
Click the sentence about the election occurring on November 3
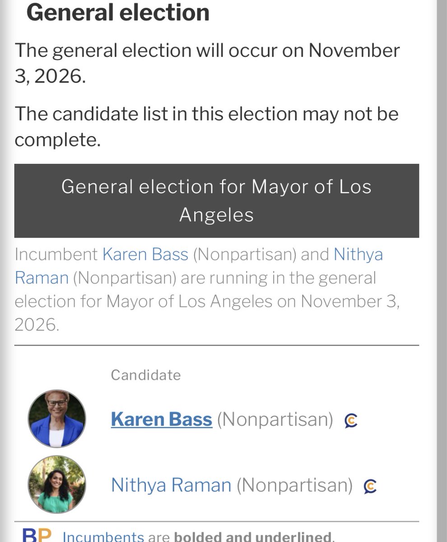(x=207, y=63)
